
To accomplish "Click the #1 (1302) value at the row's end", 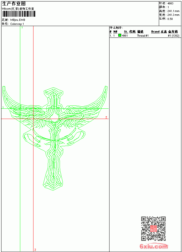I will [173, 36].
